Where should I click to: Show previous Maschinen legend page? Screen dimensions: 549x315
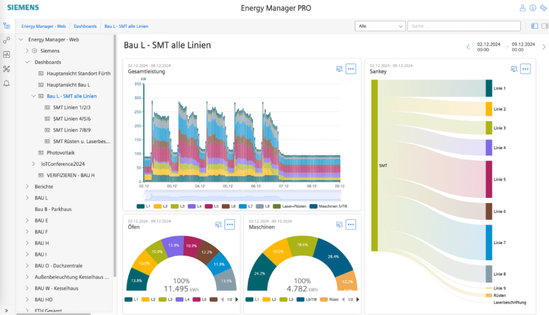point(343,299)
